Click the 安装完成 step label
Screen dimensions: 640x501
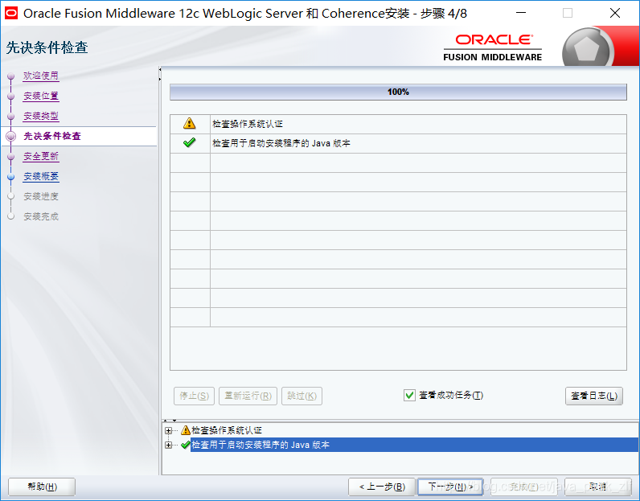point(41,216)
